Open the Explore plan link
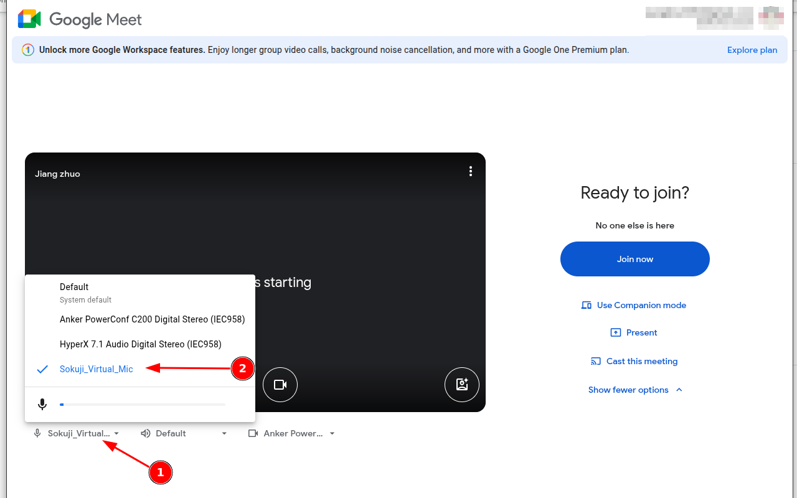 pos(752,50)
